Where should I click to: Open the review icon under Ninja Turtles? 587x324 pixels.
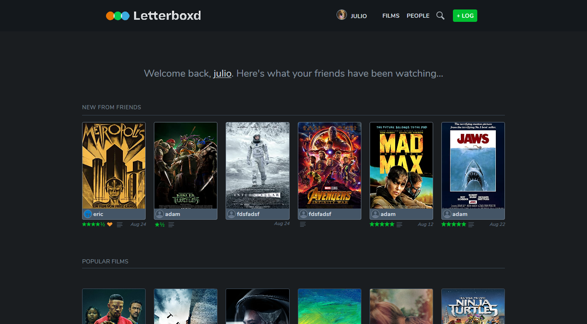[171, 225]
